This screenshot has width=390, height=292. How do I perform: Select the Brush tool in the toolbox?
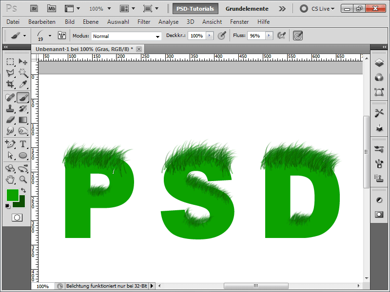(x=23, y=97)
